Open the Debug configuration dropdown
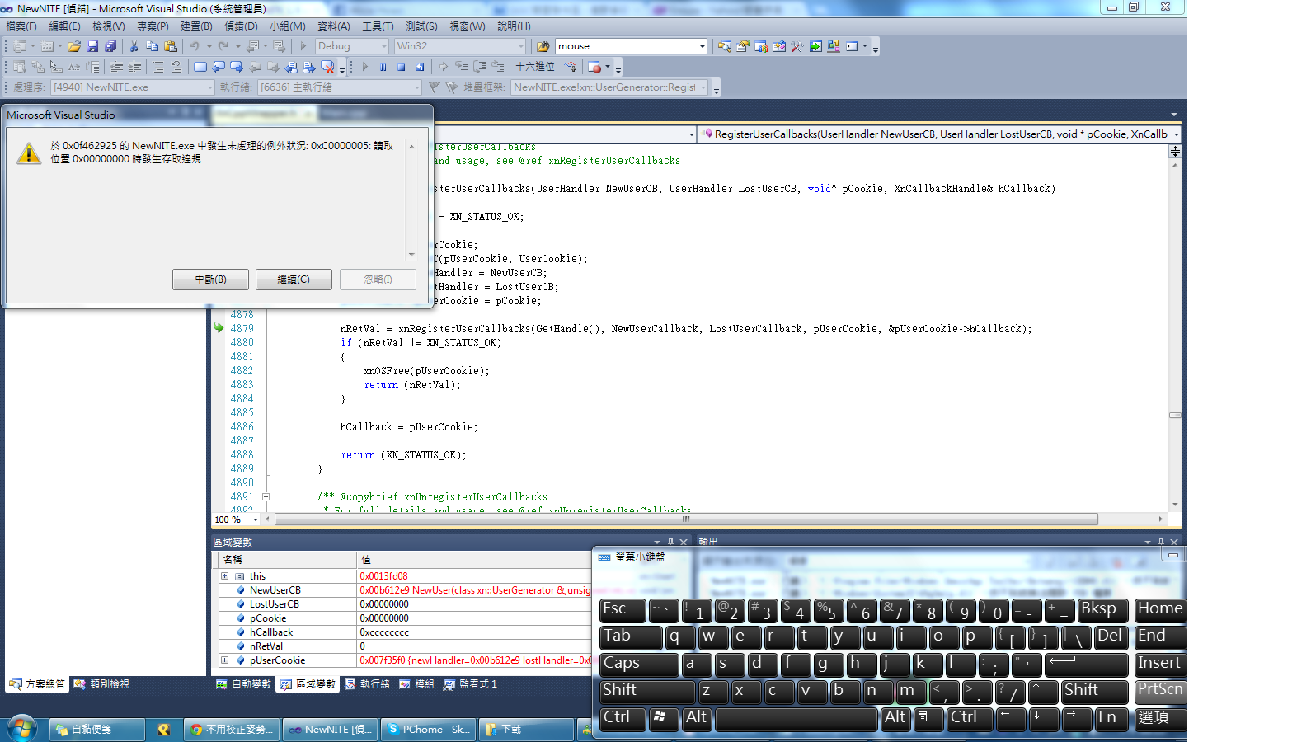This screenshot has width=1297, height=742. tap(383, 46)
